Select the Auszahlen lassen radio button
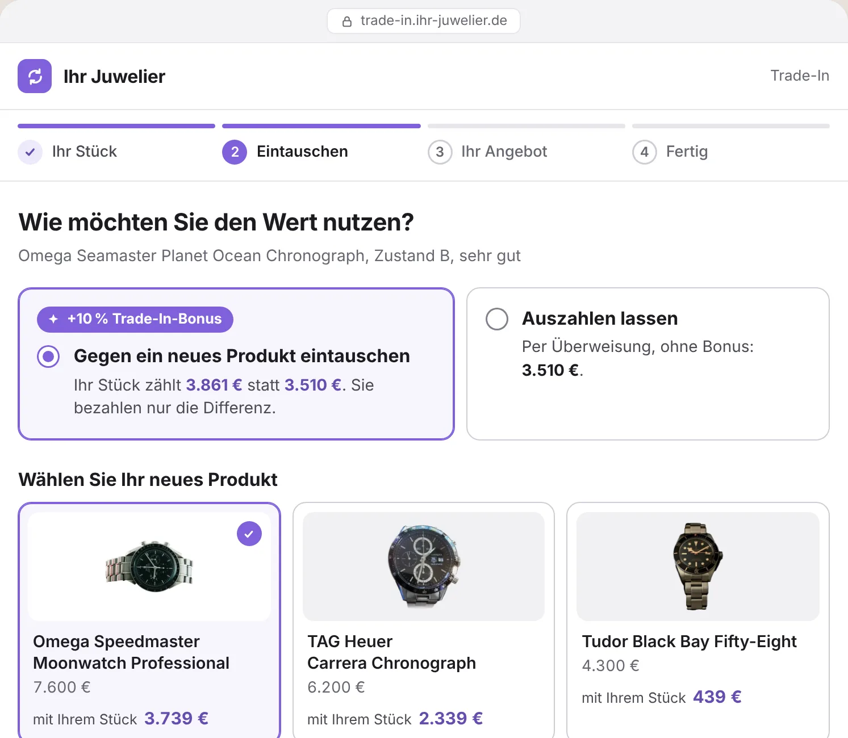The image size is (848, 738). click(x=497, y=319)
